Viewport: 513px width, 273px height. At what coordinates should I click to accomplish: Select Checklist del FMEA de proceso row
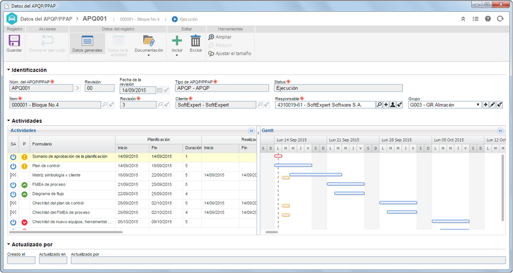pyautogui.click(x=132, y=213)
